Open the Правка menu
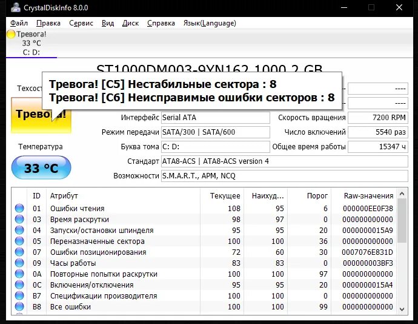 [x=48, y=23]
